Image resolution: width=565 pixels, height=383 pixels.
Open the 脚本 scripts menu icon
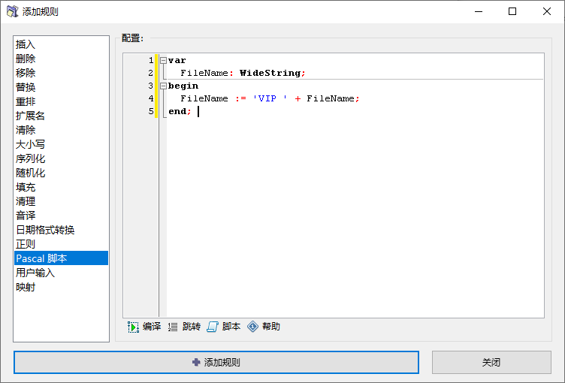coord(213,327)
